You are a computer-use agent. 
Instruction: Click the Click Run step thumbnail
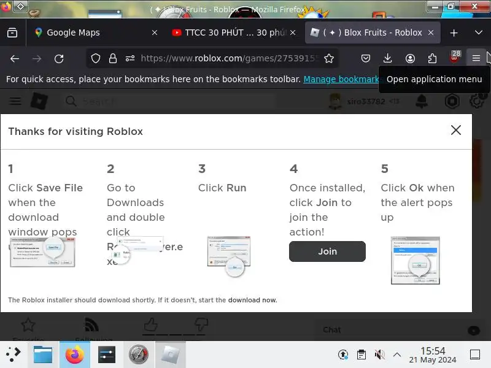tap(229, 256)
